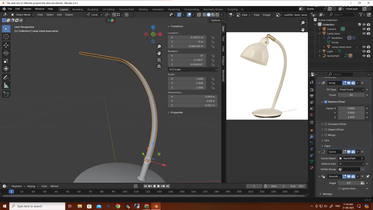Click the Options button in viewport header
The image size is (373, 210).
[217, 20]
